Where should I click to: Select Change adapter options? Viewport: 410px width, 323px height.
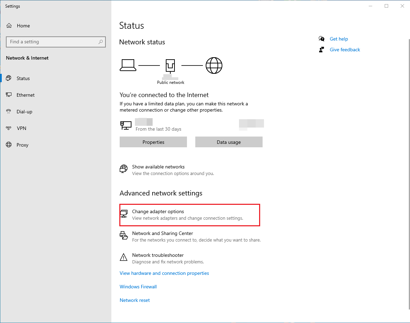(x=158, y=212)
